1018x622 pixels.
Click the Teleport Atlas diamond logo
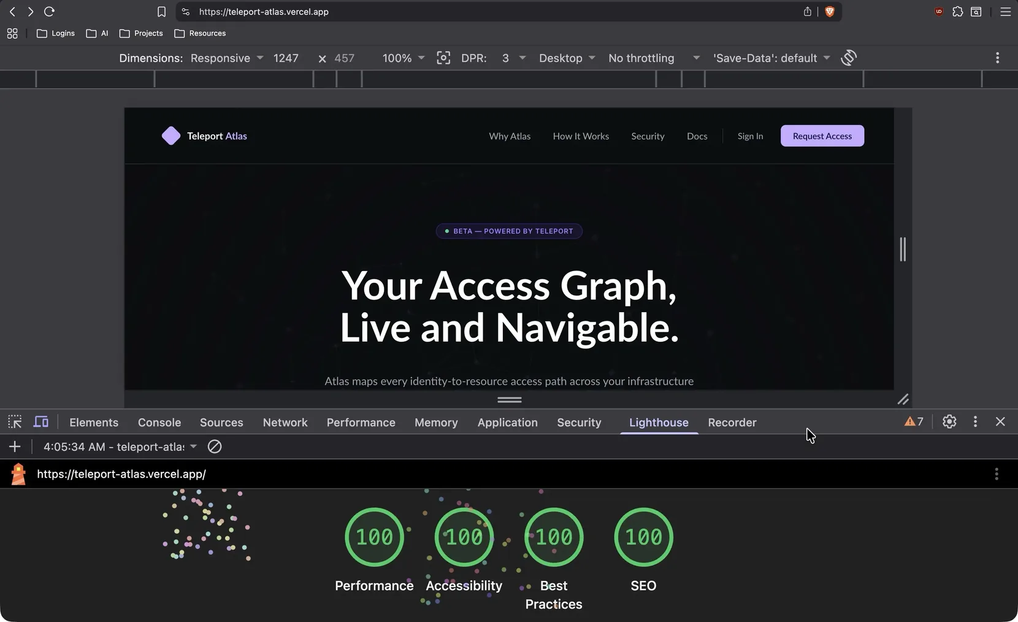click(171, 136)
